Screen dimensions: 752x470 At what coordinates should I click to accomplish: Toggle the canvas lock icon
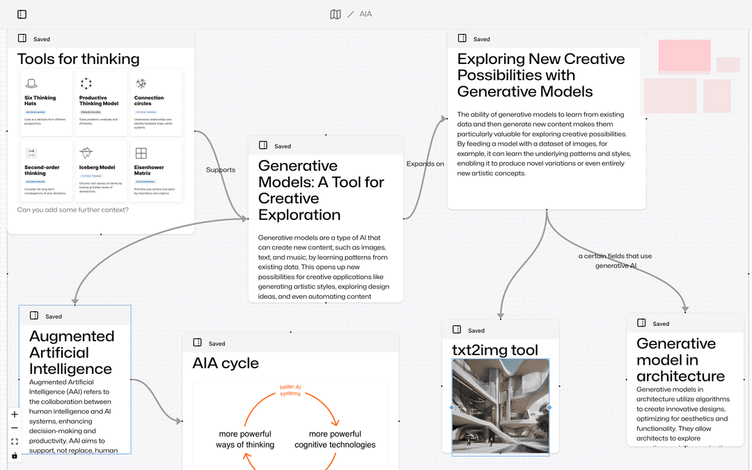click(x=15, y=455)
